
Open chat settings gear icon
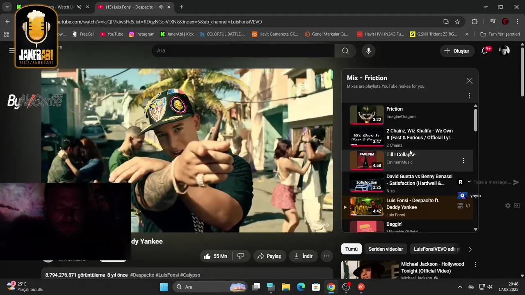pos(508,206)
